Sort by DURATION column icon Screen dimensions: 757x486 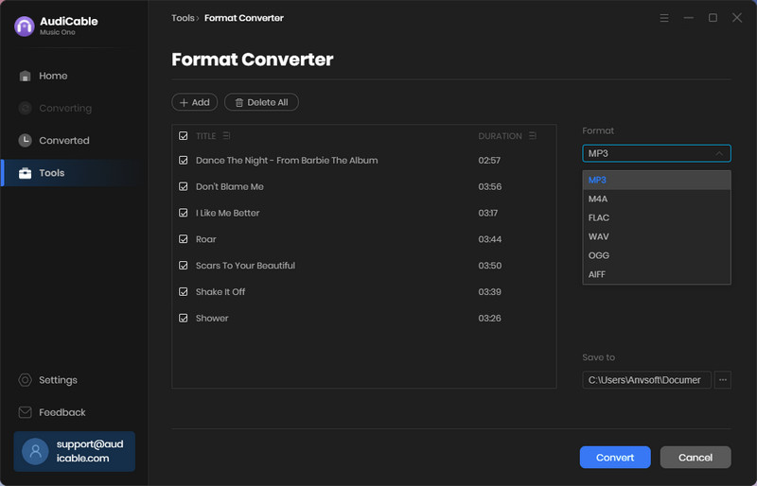pos(533,135)
